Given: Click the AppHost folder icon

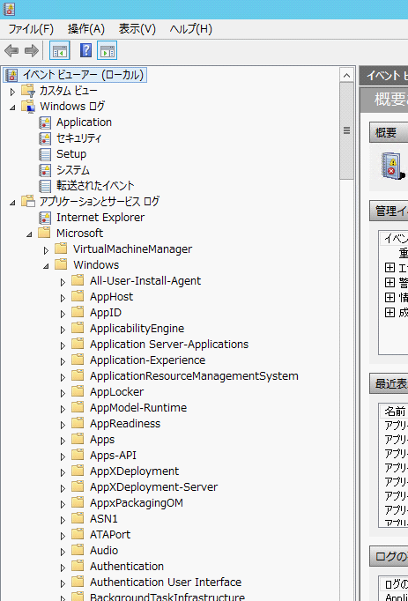Looking at the screenshot, I should [78, 297].
